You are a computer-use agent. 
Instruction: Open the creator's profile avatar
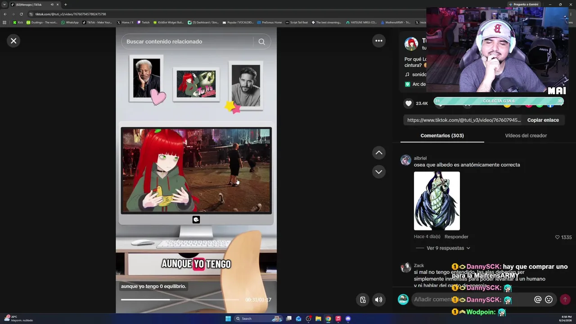tap(411, 44)
